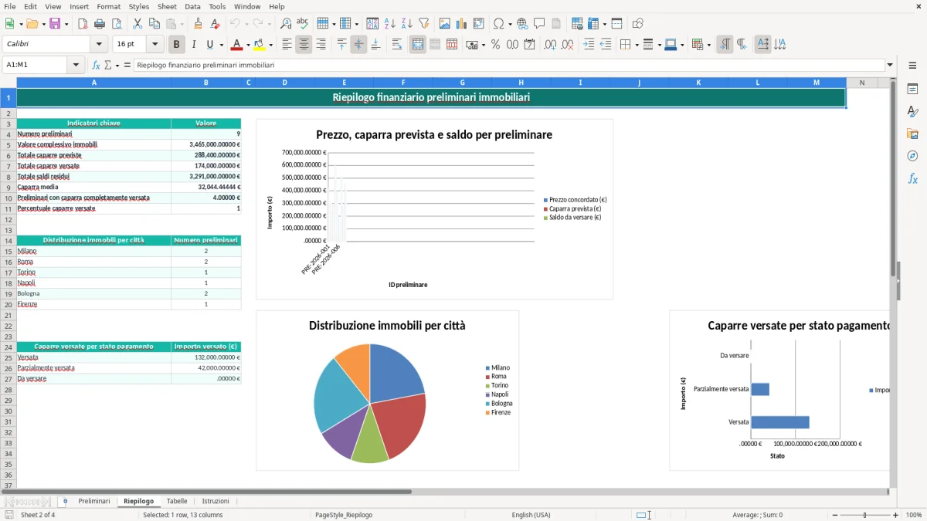This screenshot has height=521, width=927.
Task: Click the vertical scrollbar
Action: [893, 282]
